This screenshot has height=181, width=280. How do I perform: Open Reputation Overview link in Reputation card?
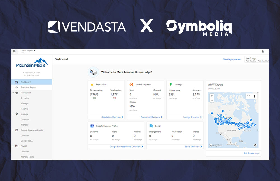coord(112,117)
